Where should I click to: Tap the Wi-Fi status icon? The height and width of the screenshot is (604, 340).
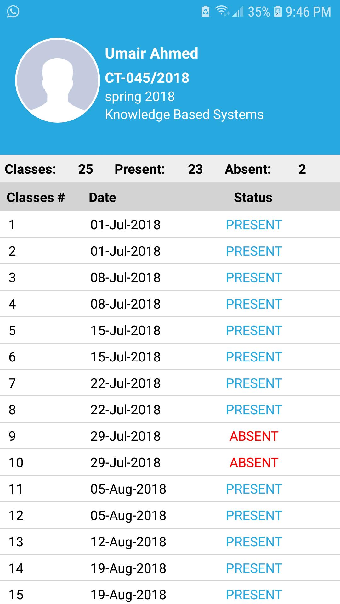tap(222, 11)
